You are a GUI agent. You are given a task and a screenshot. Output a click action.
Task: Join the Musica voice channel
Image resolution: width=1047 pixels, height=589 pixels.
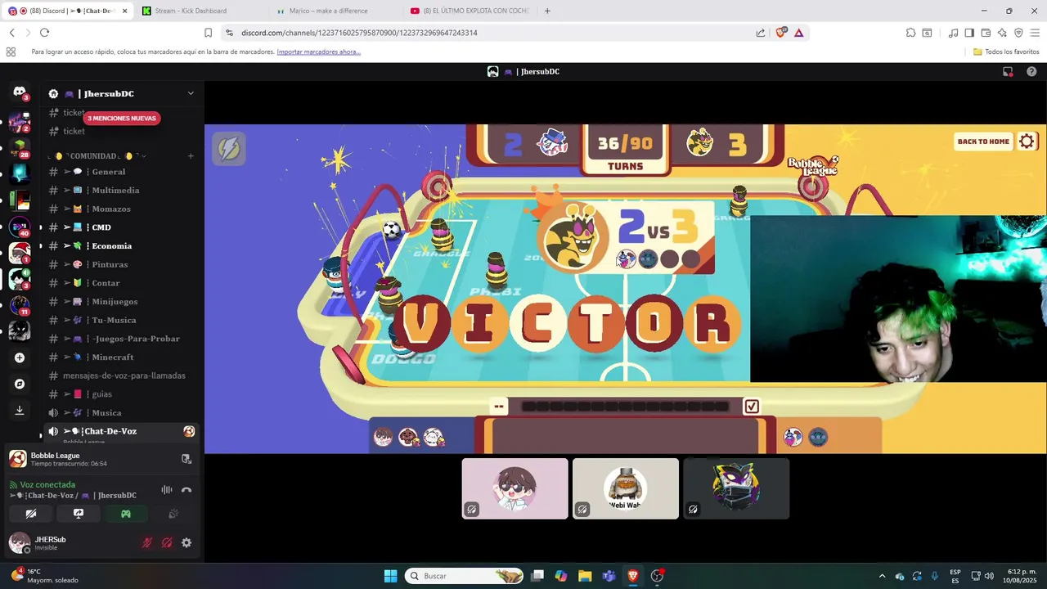(x=121, y=413)
